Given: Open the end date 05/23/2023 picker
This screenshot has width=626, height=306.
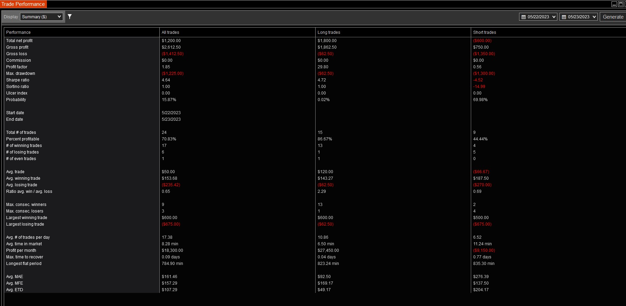Looking at the screenshot, I should click(578, 17).
